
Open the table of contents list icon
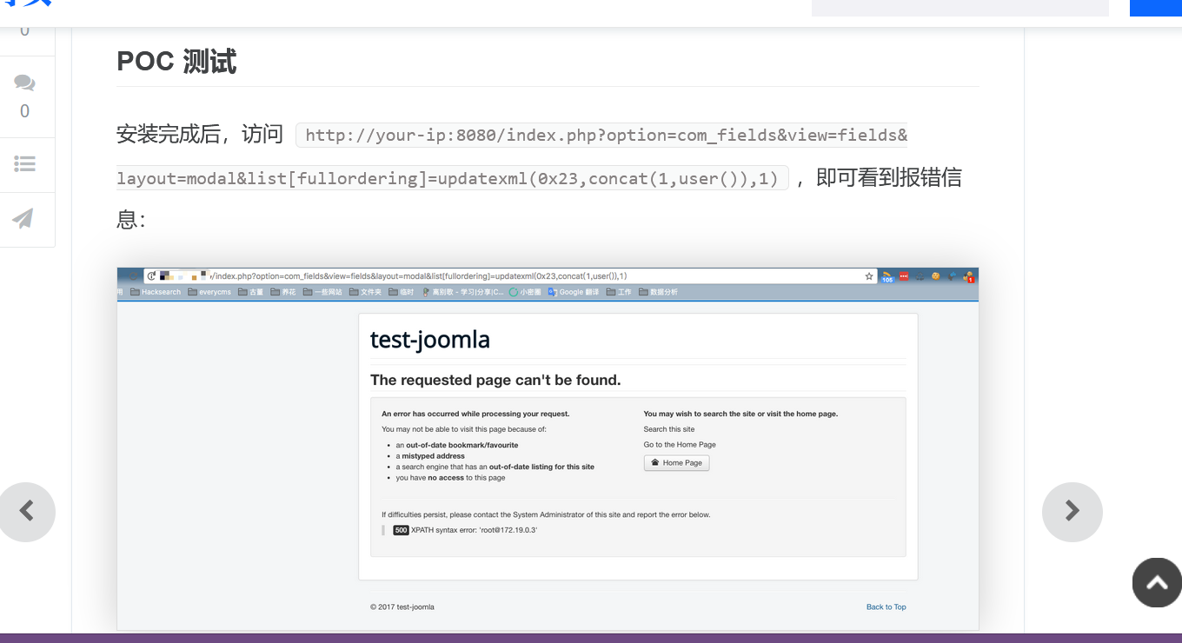click(x=24, y=163)
